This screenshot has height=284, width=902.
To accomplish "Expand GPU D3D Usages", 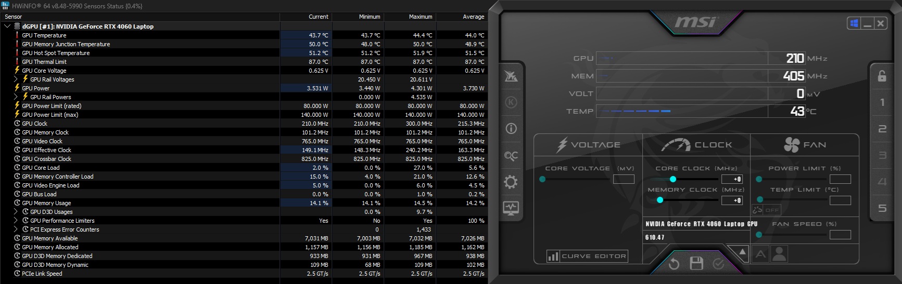I will pyautogui.click(x=16, y=212).
